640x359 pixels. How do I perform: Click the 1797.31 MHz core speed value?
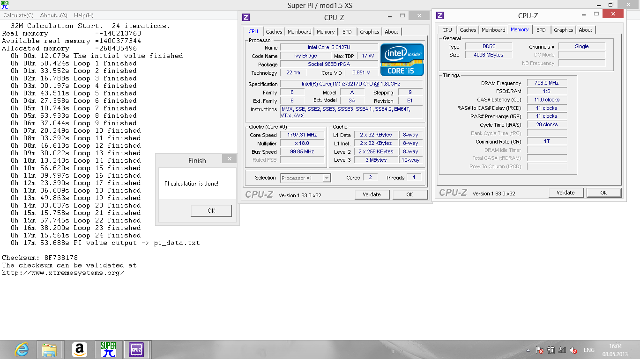(x=302, y=135)
